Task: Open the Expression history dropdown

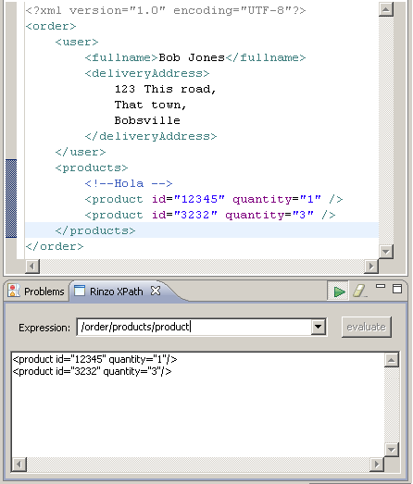Action: tap(319, 327)
